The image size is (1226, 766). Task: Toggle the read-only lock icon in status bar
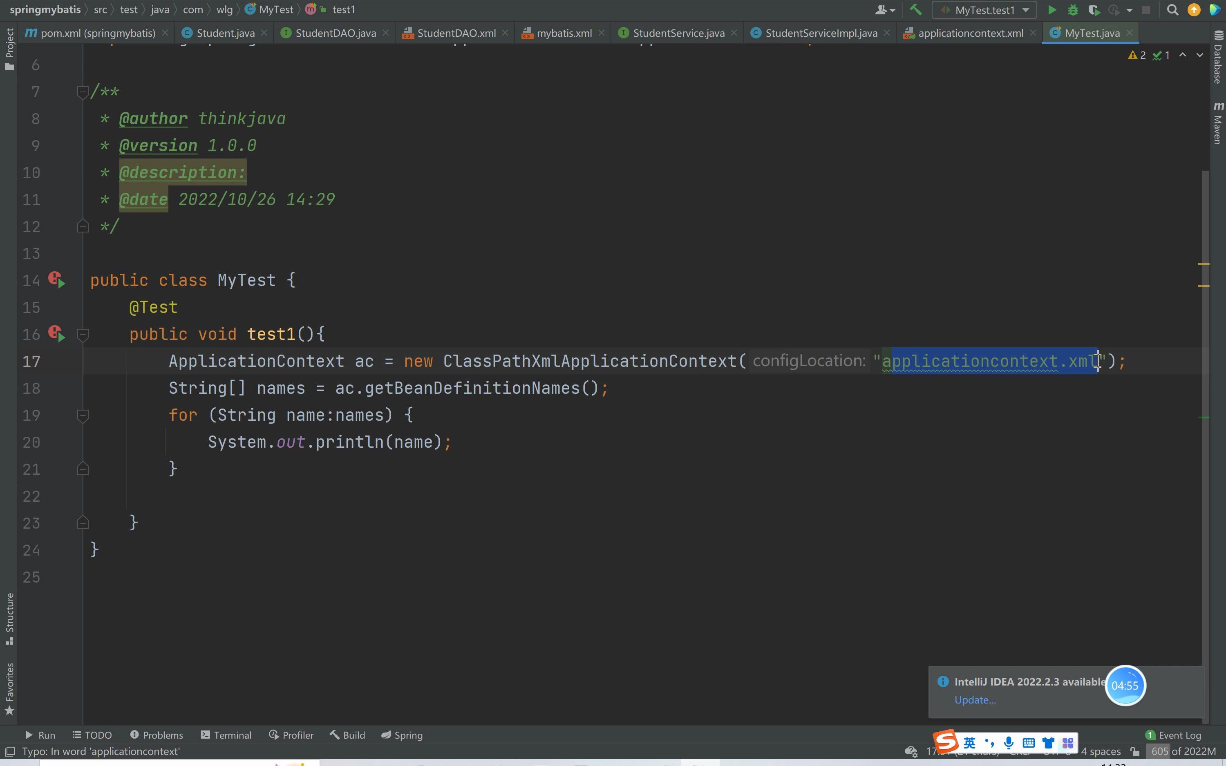tap(1135, 751)
